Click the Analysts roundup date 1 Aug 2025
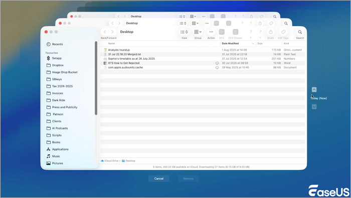Viewport: 351px width, 198px height. click(x=234, y=50)
